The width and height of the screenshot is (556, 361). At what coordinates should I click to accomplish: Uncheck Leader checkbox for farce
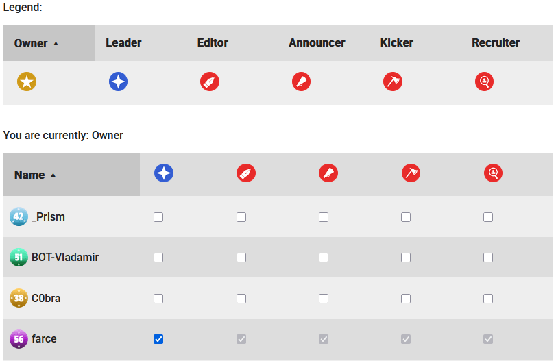(x=158, y=339)
